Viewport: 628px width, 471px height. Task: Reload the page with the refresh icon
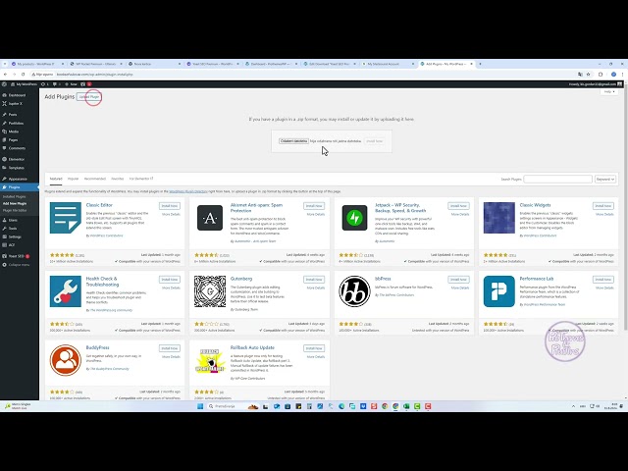click(x=23, y=75)
